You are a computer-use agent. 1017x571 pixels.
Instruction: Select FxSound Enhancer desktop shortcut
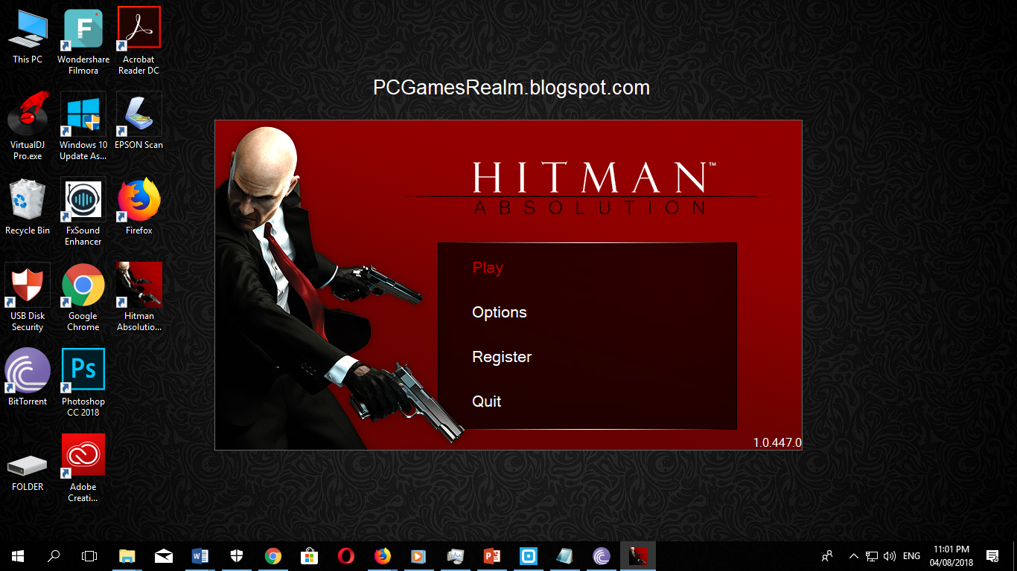(x=83, y=212)
